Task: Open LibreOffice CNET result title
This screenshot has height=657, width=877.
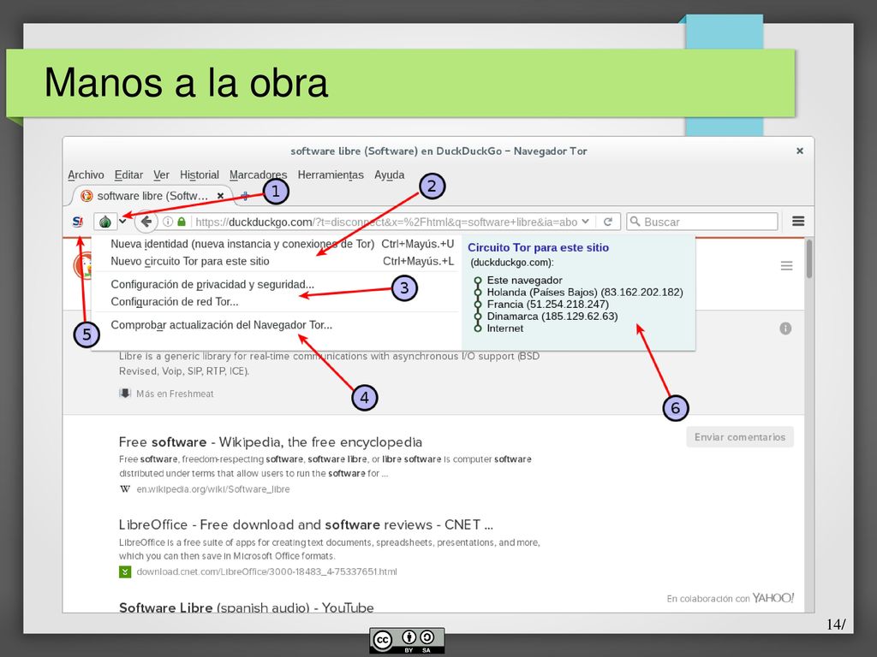Action: [306, 524]
